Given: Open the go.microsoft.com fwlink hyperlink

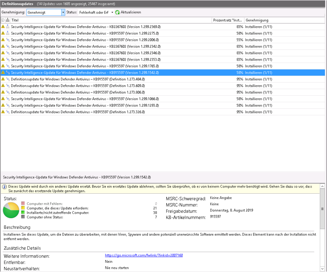Looking at the screenshot, I should pyautogui.click(x=144, y=255).
